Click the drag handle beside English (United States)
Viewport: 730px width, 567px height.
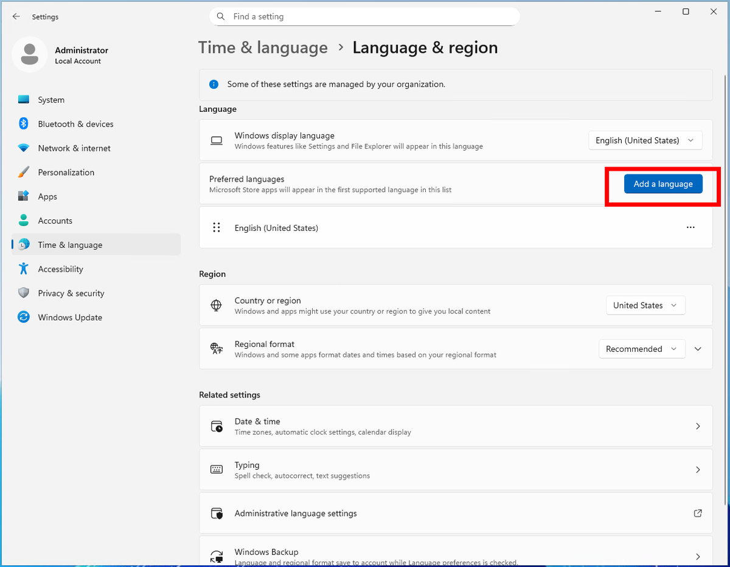pyautogui.click(x=216, y=227)
